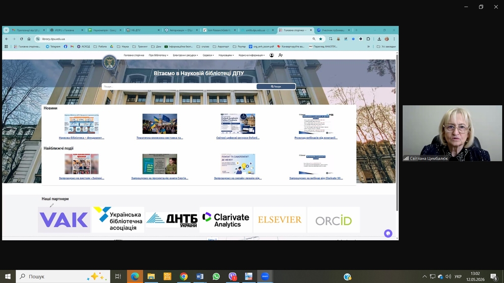Open the Запрошуємо на онлайн-лекцію link

click(x=238, y=178)
